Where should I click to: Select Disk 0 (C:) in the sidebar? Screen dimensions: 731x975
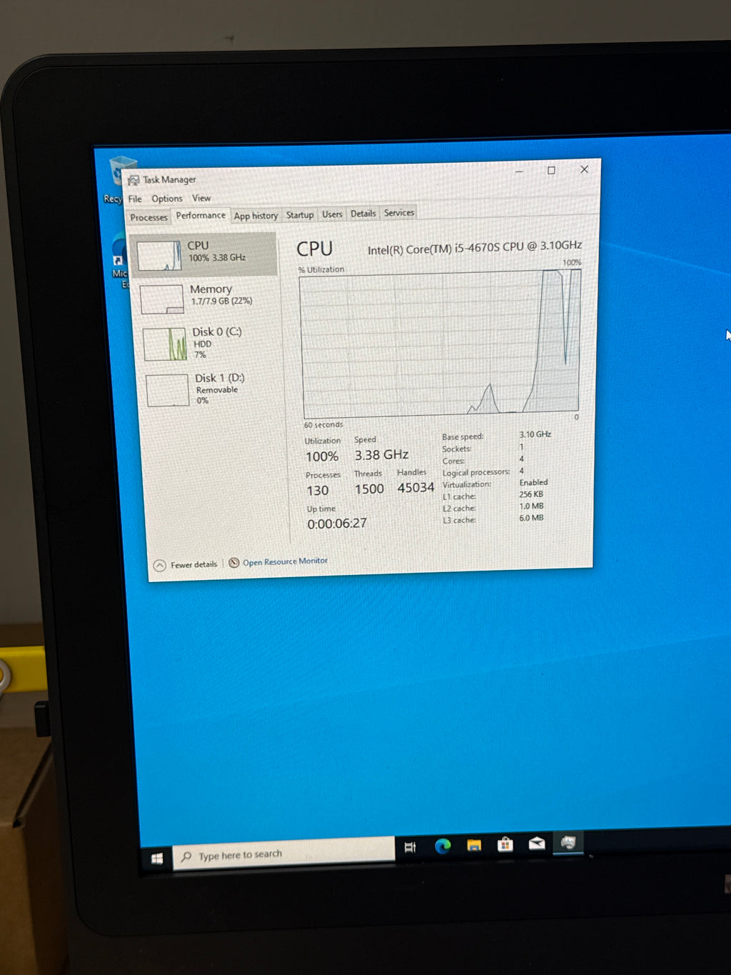209,343
